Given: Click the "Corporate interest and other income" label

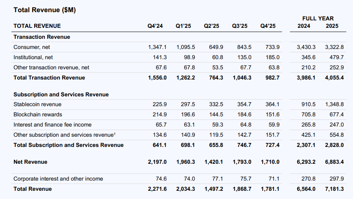Looking at the screenshot, I should click(58, 179).
